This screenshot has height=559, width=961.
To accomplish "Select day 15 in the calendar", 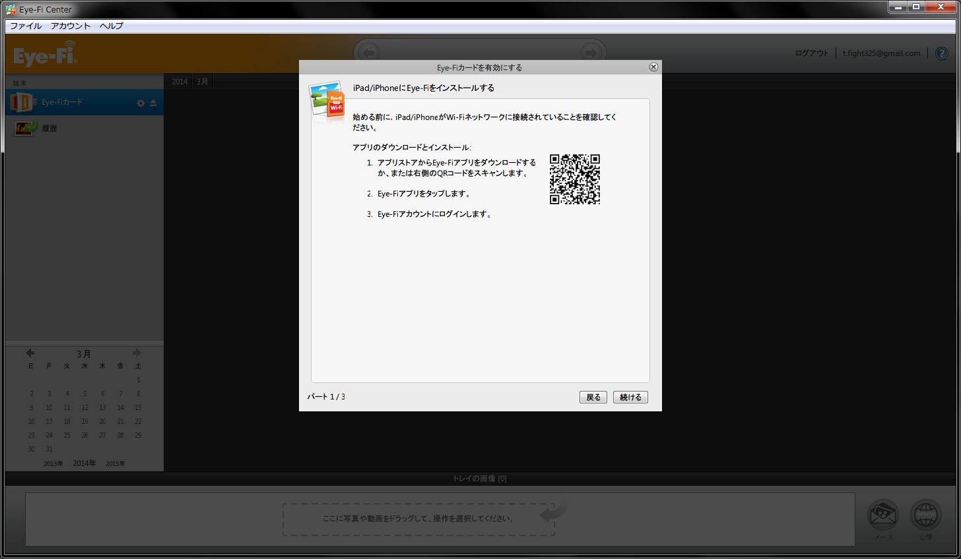I will [x=138, y=407].
